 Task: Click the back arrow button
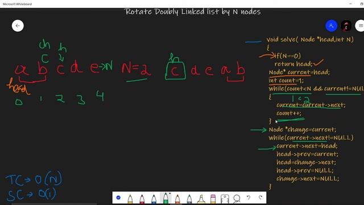point(18,26)
